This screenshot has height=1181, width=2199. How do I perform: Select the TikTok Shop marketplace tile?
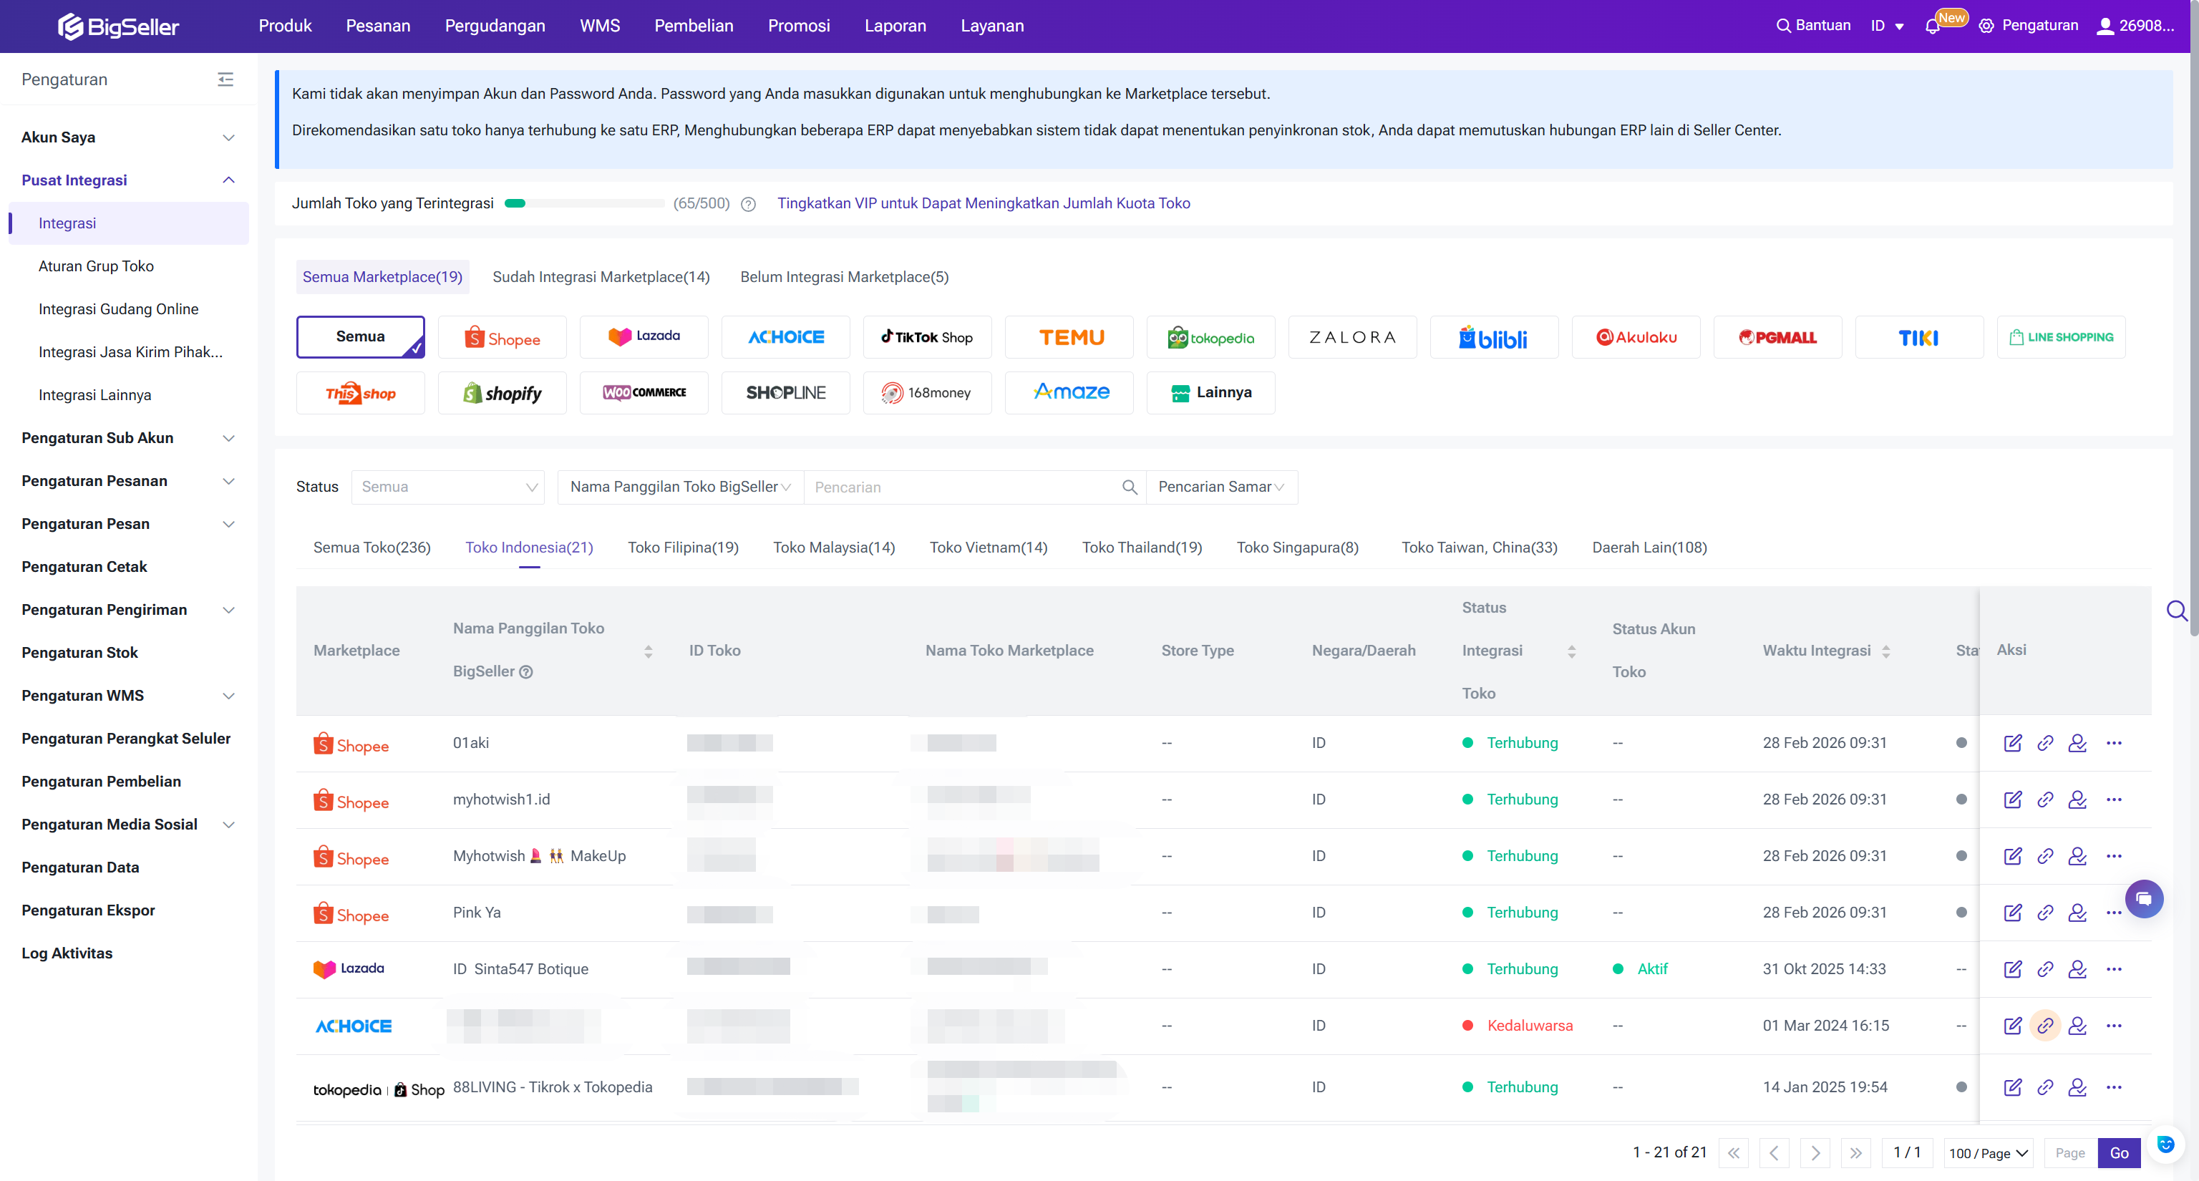coord(926,338)
